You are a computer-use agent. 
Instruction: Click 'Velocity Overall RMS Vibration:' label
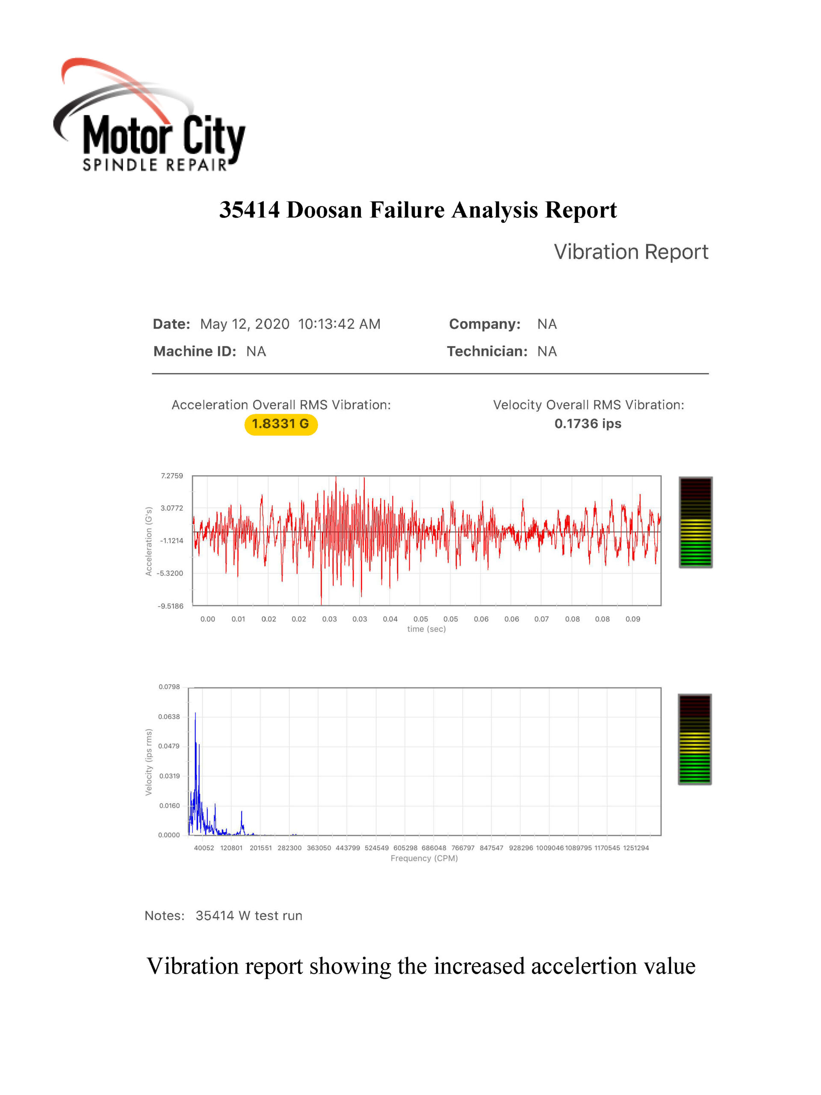588,405
